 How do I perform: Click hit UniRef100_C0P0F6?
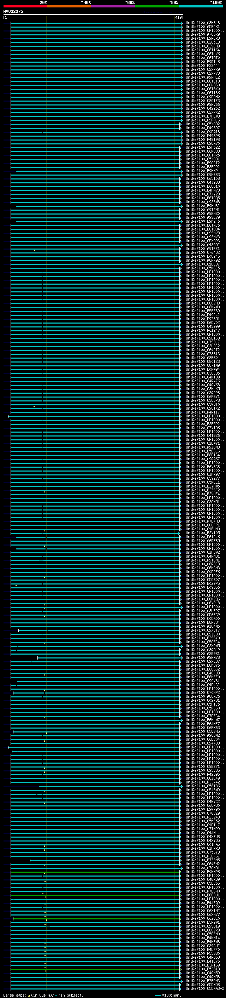pos(203,572)
